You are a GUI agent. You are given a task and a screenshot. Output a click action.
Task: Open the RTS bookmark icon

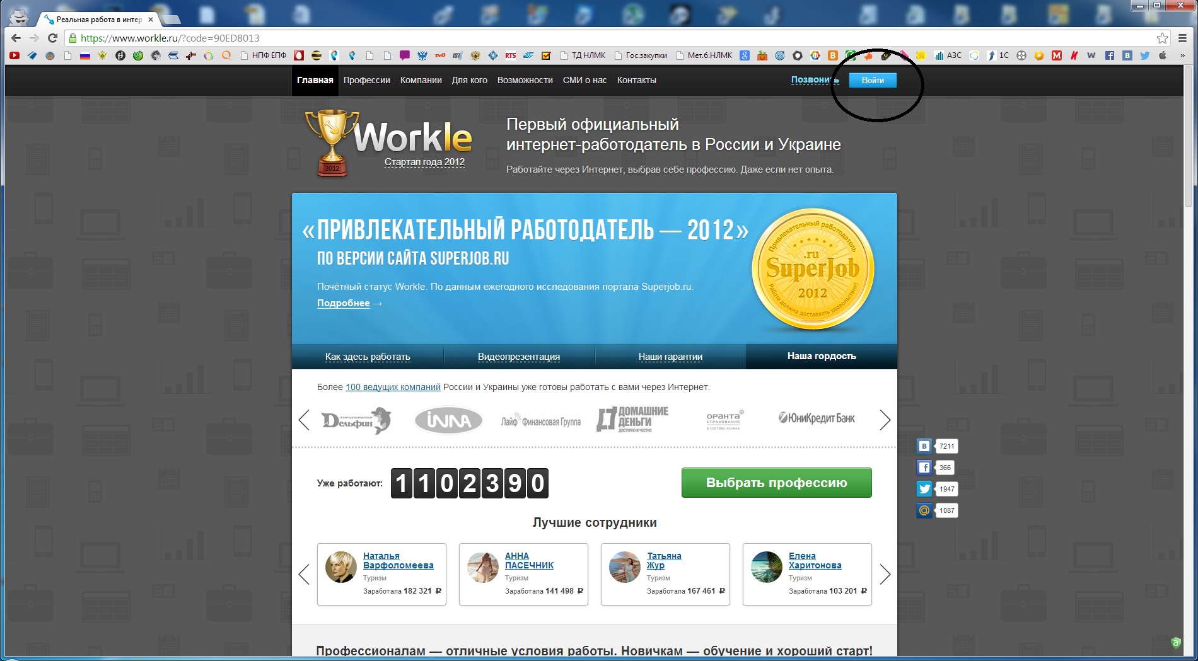(511, 55)
